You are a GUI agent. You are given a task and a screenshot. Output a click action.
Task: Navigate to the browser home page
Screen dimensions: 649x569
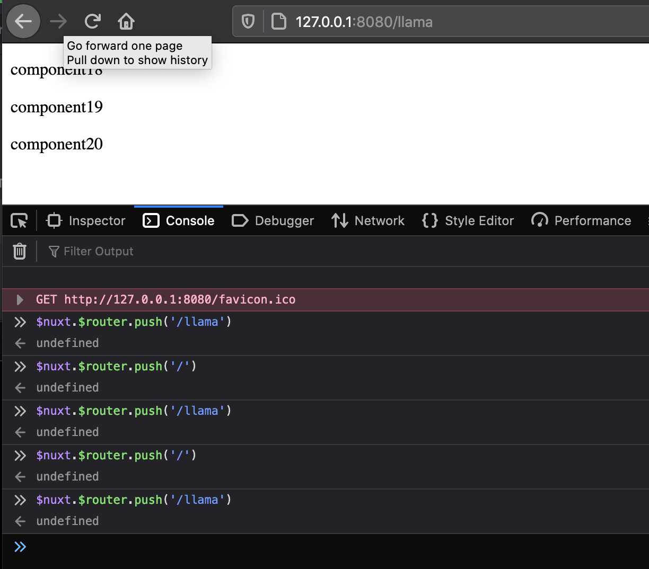pos(126,21)
